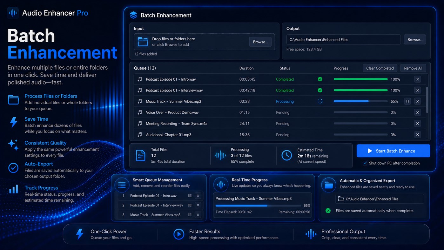The height and width of the screenshot is (250, 444).
Task: Click the Consistent Quality sparkle icon
Action: click(x=13, y=145)
